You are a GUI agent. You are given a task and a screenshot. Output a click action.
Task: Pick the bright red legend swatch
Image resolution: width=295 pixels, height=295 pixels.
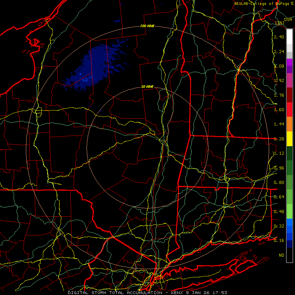click(x=289, y=110)
